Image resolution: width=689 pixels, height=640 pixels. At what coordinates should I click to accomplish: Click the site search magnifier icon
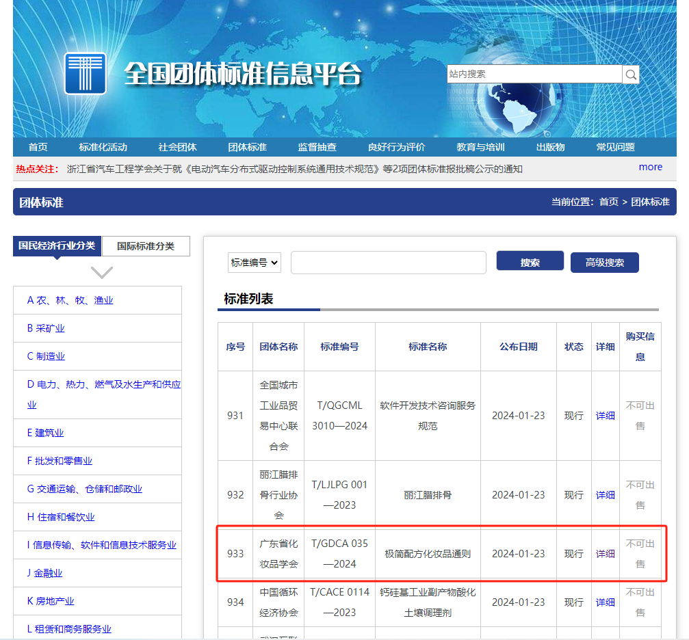tap(631, 75)
